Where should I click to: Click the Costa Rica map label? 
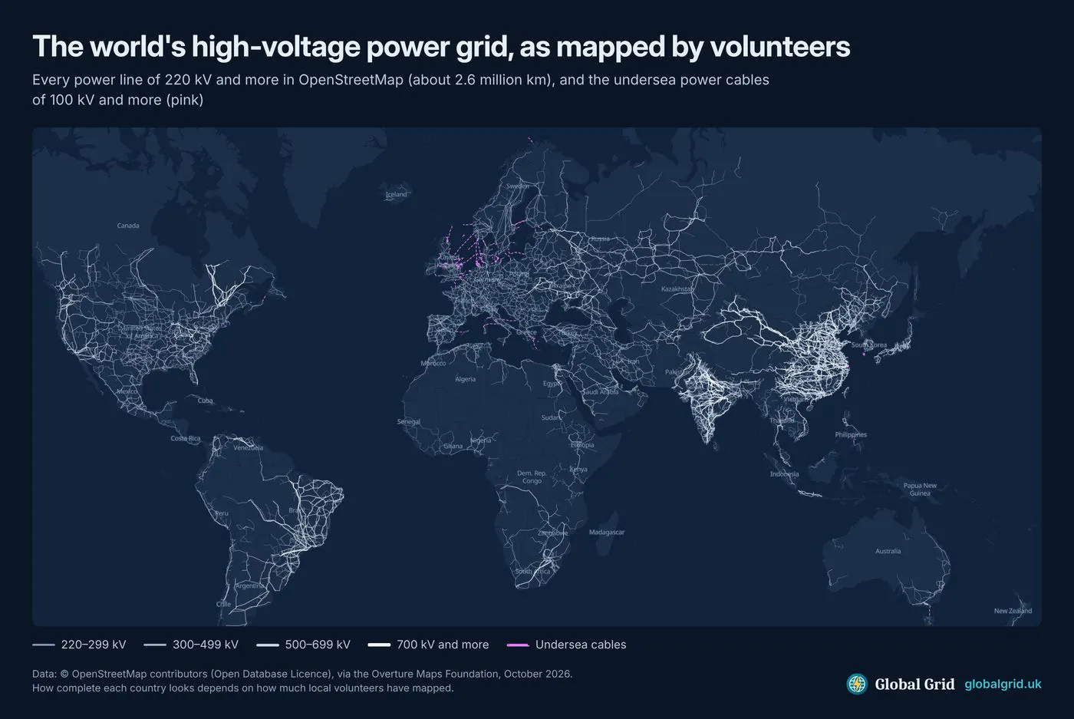click(186, 438)
